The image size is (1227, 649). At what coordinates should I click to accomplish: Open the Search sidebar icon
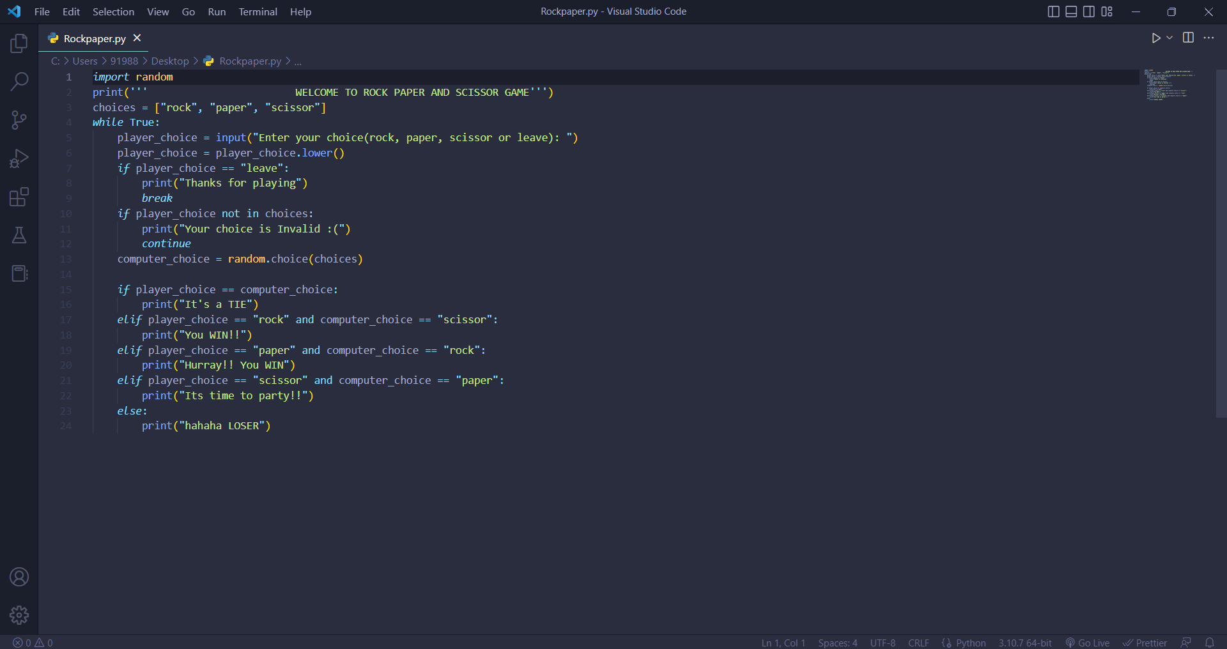(19, 82)
